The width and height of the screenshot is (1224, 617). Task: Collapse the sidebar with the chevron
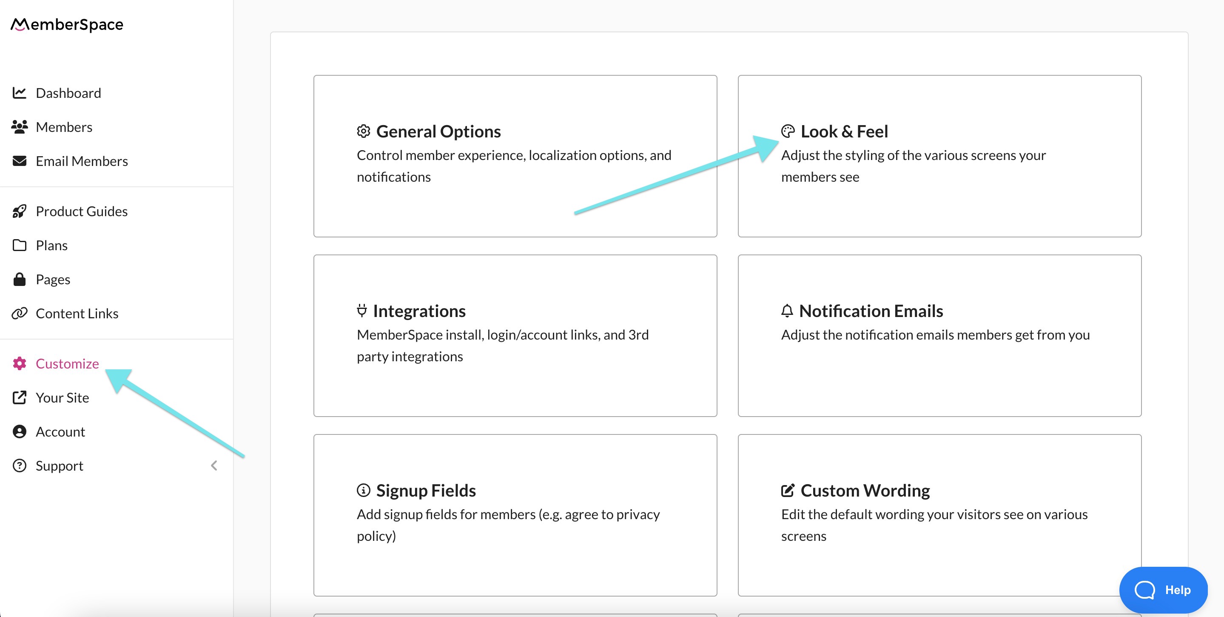[214, 466]
